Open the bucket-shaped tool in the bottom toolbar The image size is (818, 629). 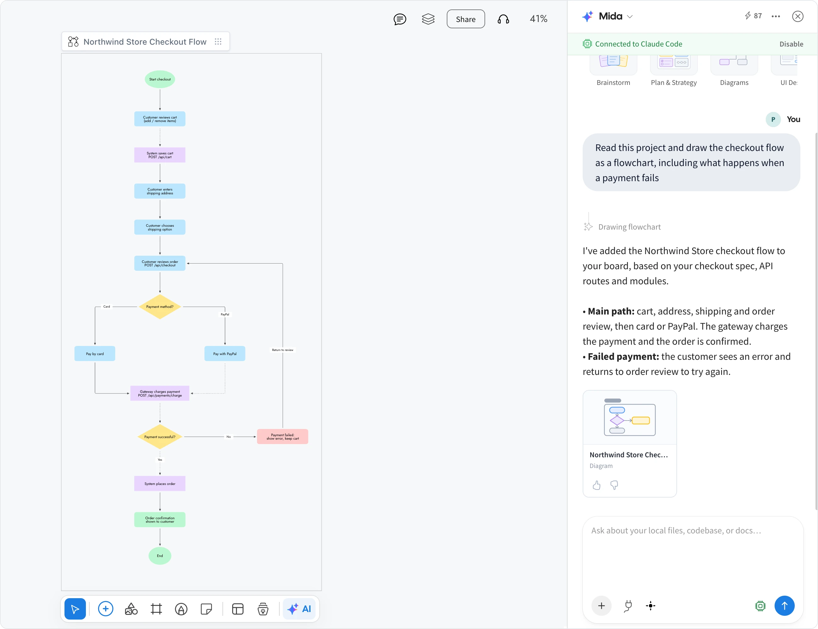click(x=263, y=609)
